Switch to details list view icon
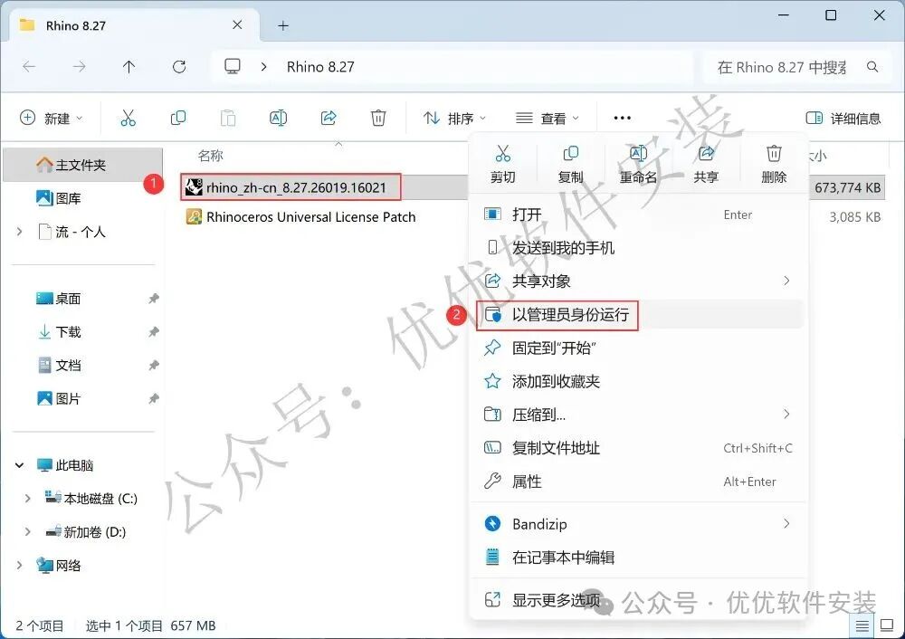The width and height of the screenshot is (905, 639). 862,625
